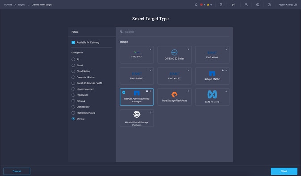Star the EMC ScaleIO target card
The image size is (301, 176).
point(150,70)
